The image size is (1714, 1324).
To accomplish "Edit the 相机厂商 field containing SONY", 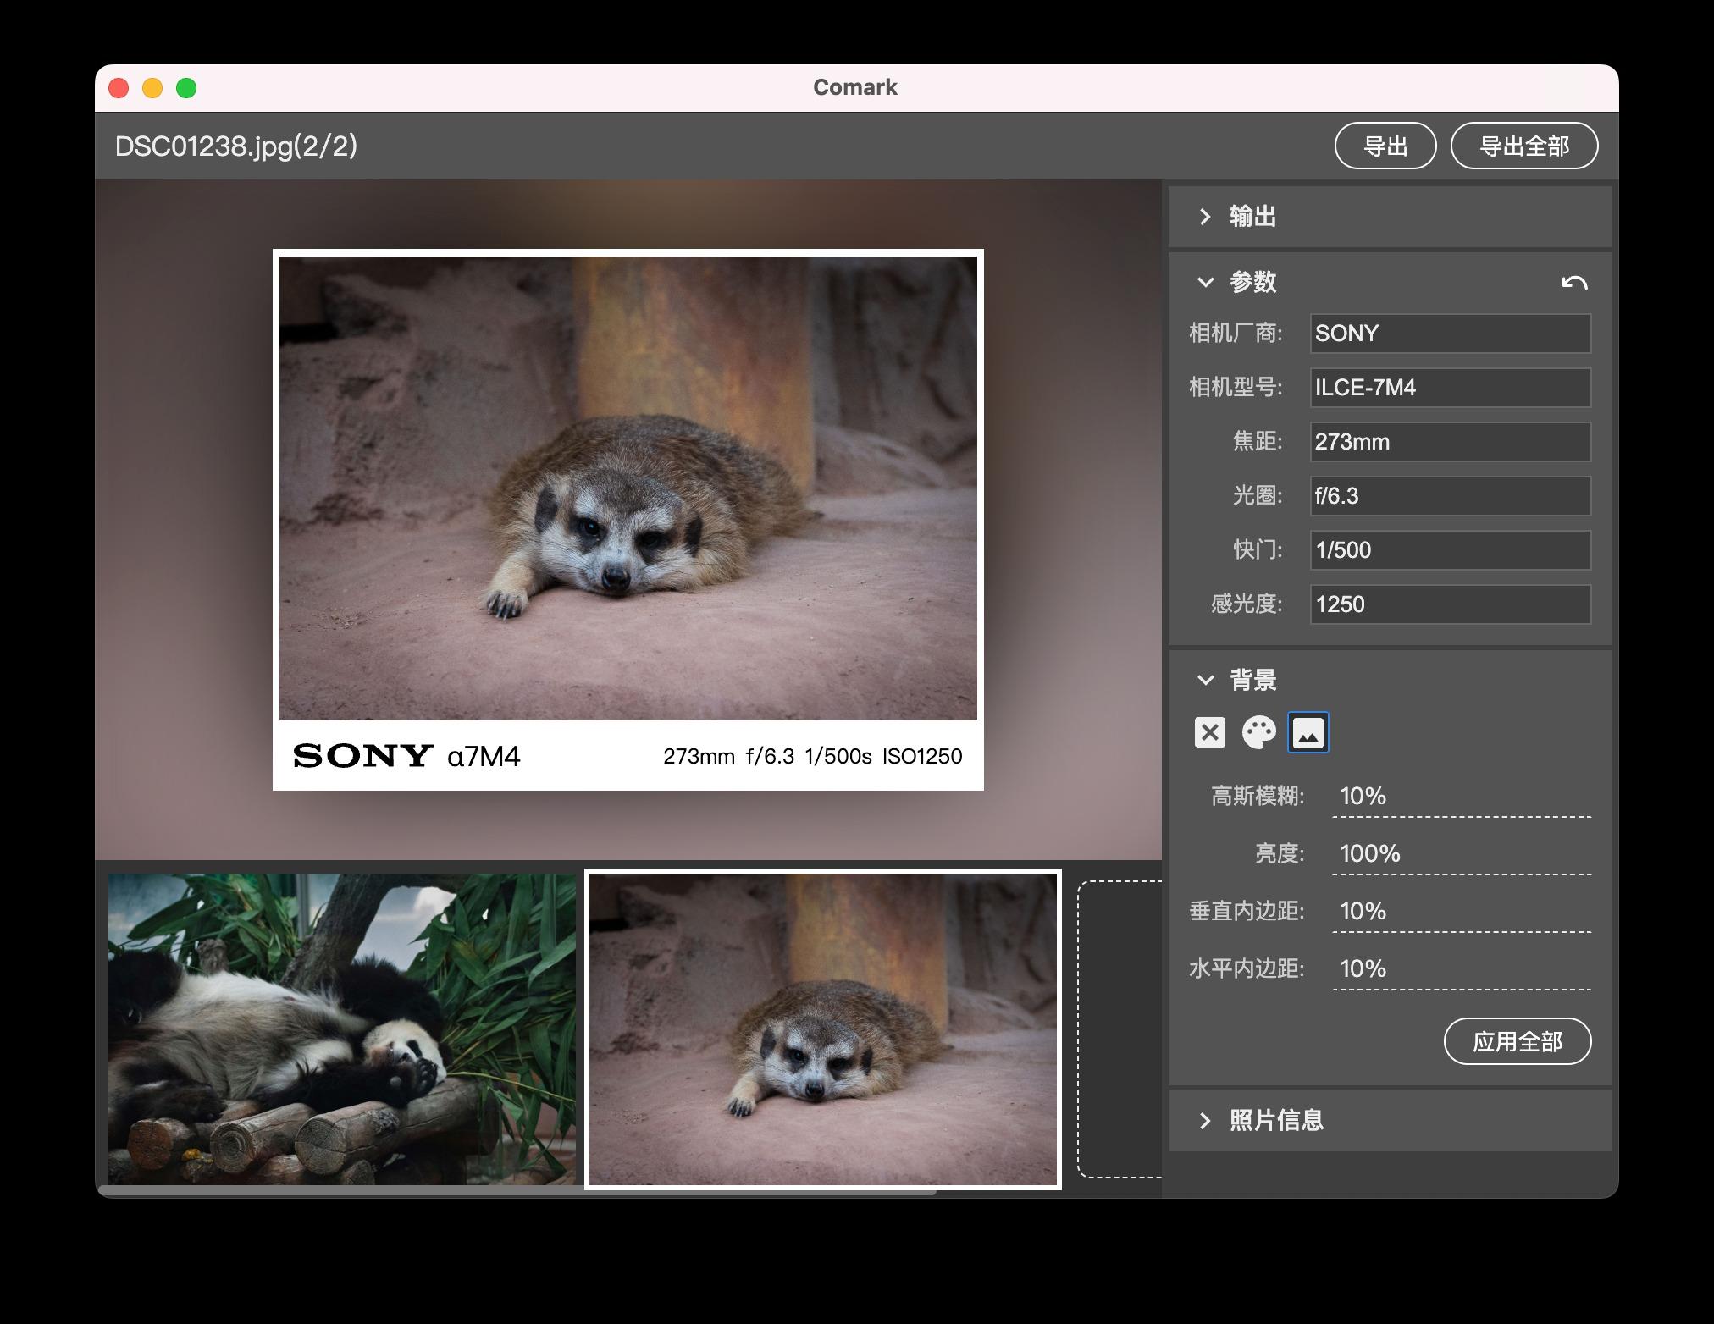I will point(1451,334).
